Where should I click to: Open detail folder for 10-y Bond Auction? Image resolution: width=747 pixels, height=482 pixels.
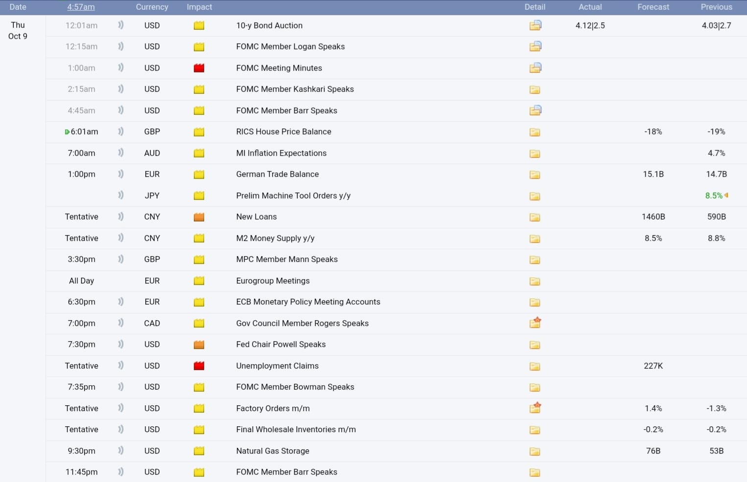click(x=535, y=25)
